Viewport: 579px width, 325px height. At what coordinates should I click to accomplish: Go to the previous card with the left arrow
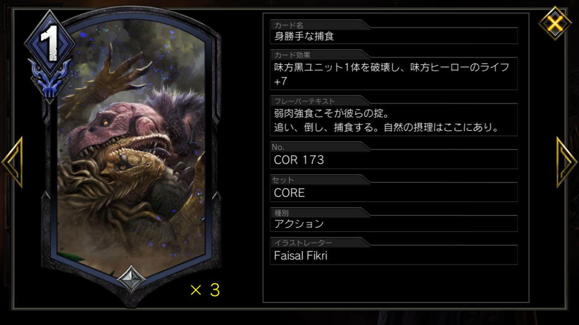[x=12, y=162]
